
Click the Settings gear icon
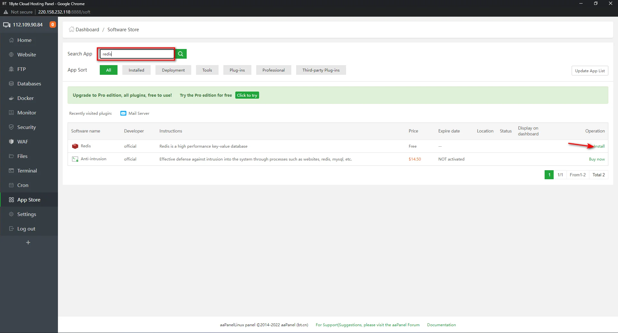11,214
